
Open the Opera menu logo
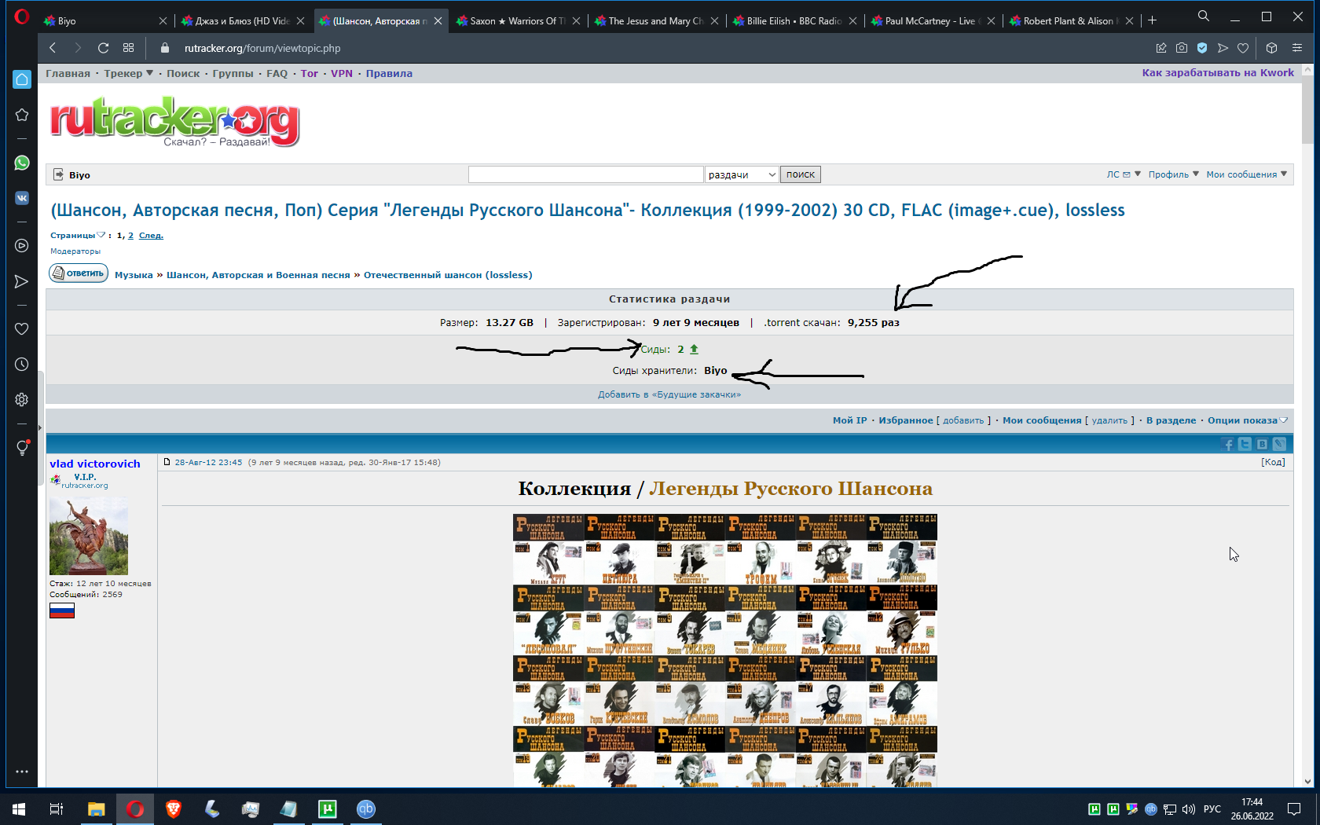click(21, 17)
